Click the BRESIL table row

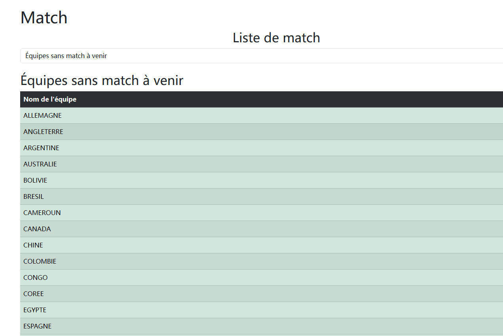(x=34, y=196)
